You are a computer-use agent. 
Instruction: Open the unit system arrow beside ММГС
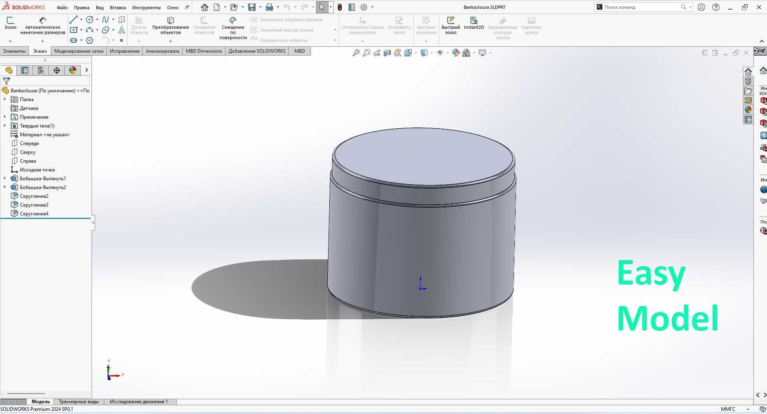748,409
